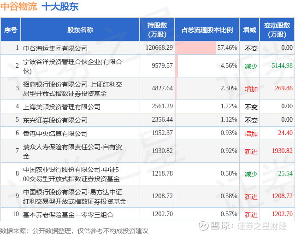
Task: Click the 0.92% percentage
Action: coord(229,151)
